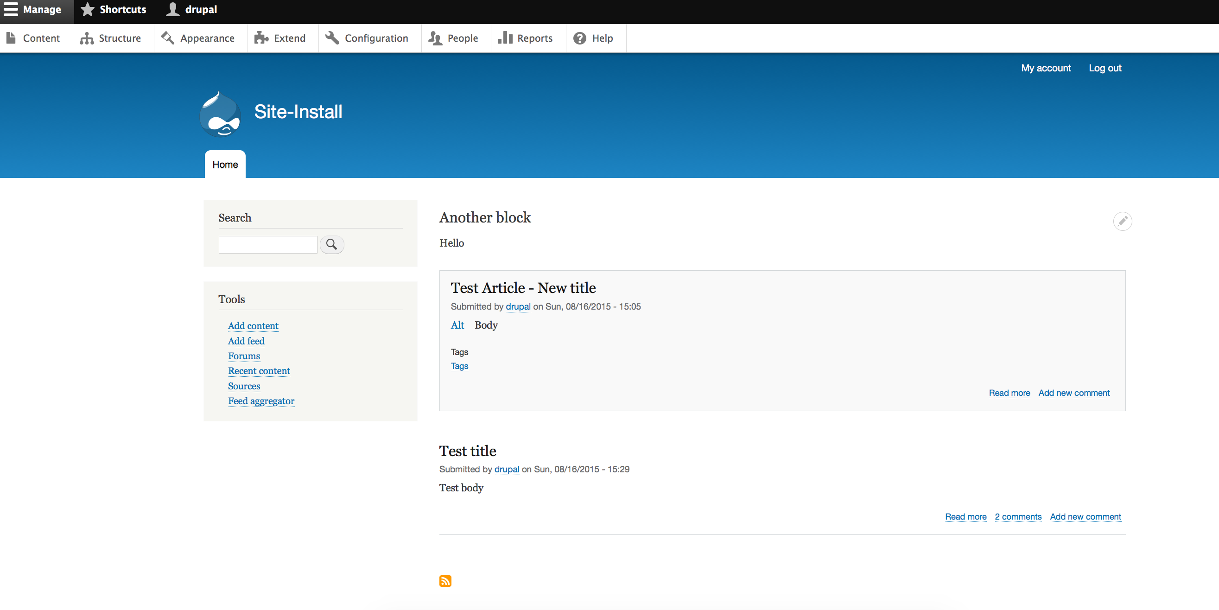Click Read more on Test Article
The height and width of the screenshot is (610, 1219).
pyautogui.click(x=1009, y=393)
